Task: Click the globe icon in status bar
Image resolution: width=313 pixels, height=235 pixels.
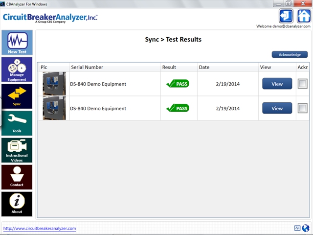Action: click(x=306, y=228)
